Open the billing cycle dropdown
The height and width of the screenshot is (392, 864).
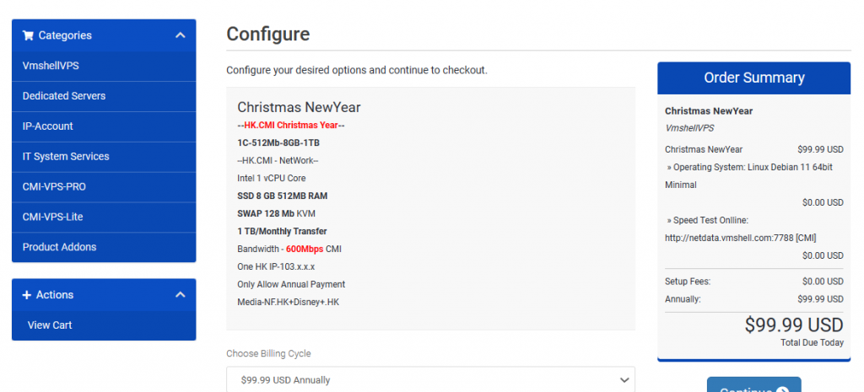click(430, 379)
